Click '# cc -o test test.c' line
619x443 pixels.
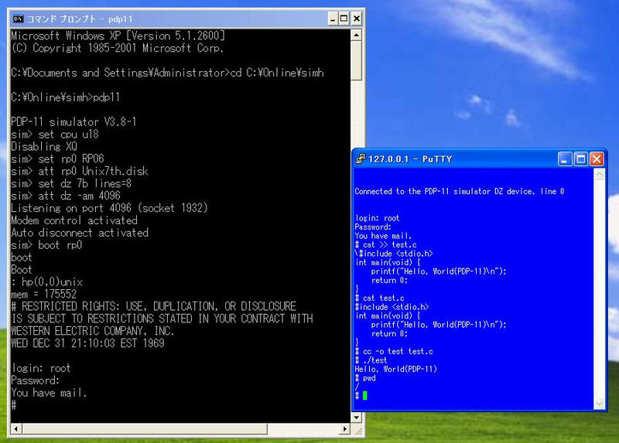pyautogui.click(x=394, y=352)
